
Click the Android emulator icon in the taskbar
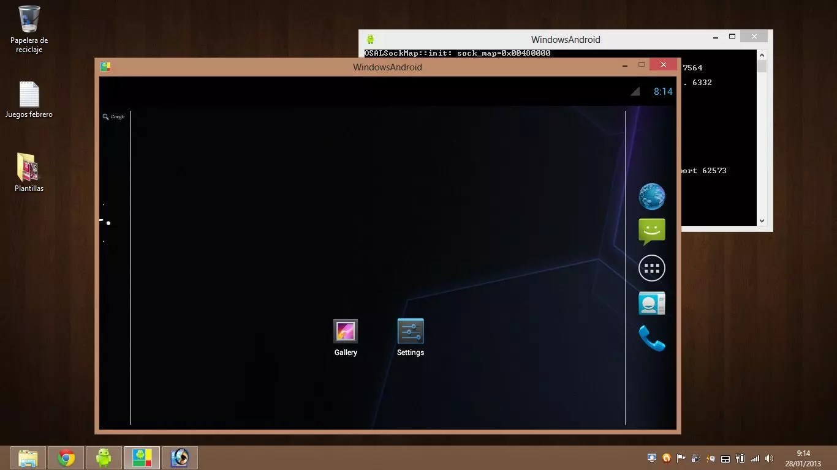click(x=104, y=457)
